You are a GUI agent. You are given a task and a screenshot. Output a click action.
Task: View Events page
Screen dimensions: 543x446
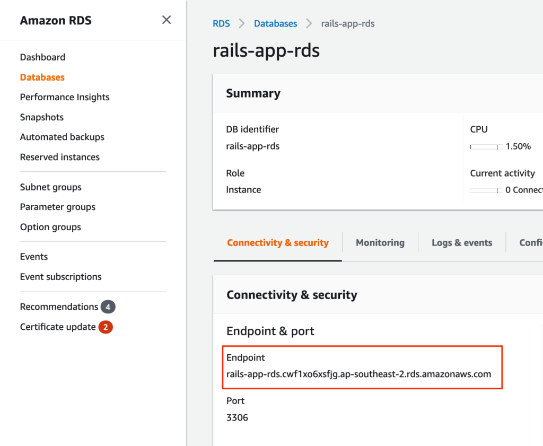(x=34, y=257)
